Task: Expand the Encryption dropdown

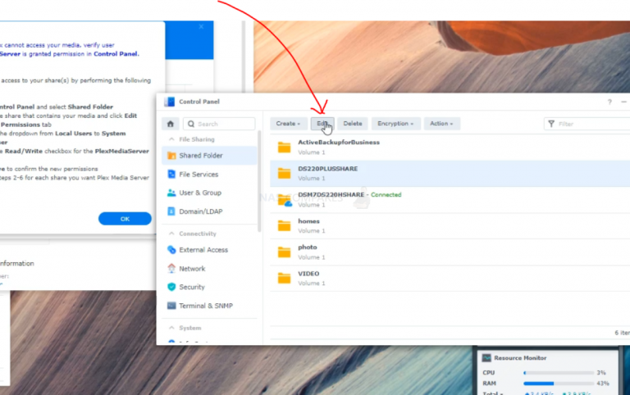Action: pos(395,124)
